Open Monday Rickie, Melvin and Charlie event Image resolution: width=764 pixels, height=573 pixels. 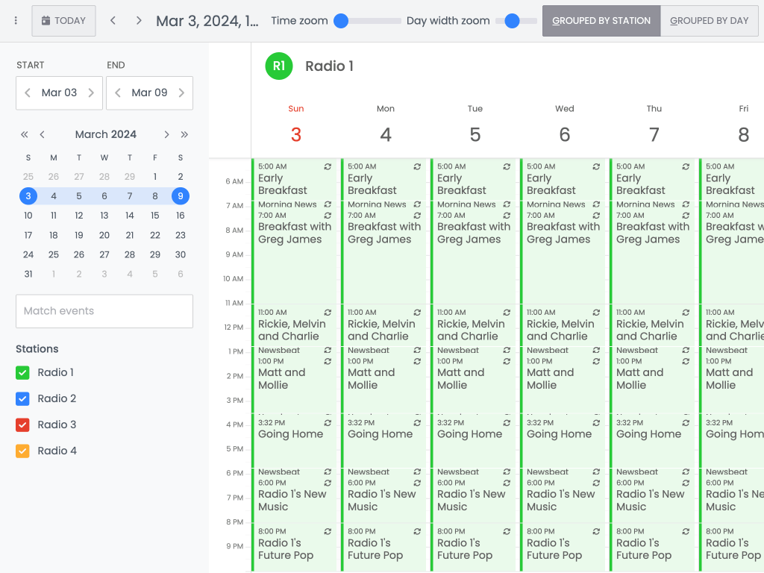click(x=384, y=325)
